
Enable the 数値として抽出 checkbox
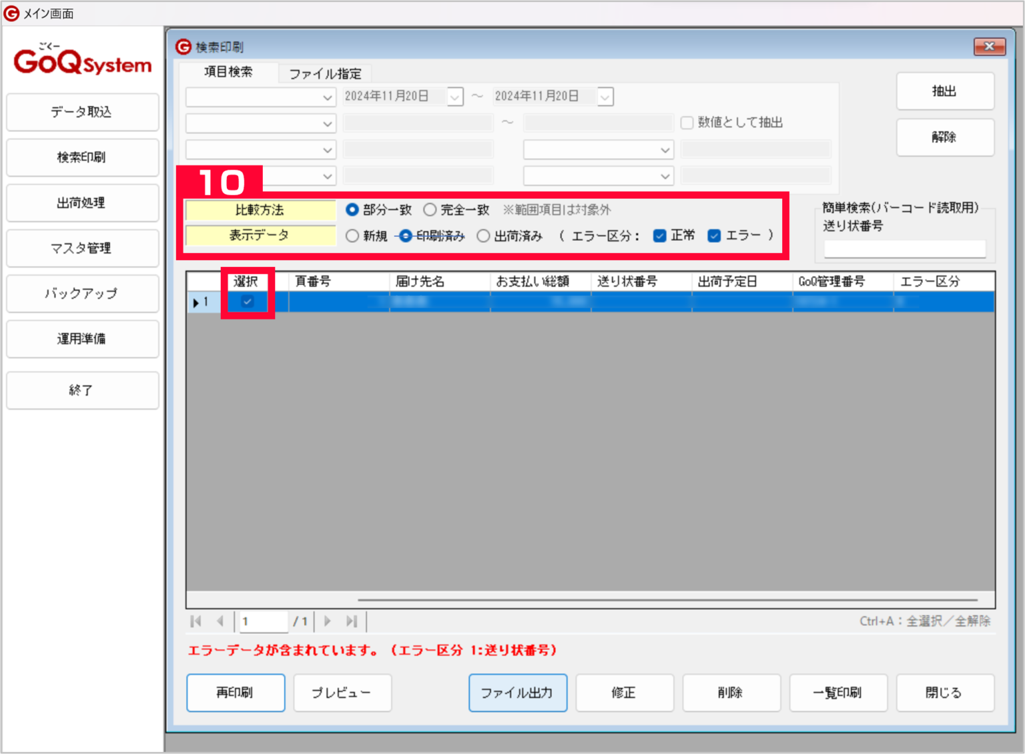687,122
